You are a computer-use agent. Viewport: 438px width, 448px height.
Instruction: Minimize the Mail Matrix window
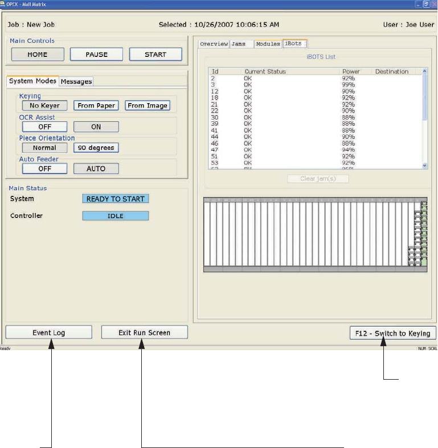click(419, 5)
